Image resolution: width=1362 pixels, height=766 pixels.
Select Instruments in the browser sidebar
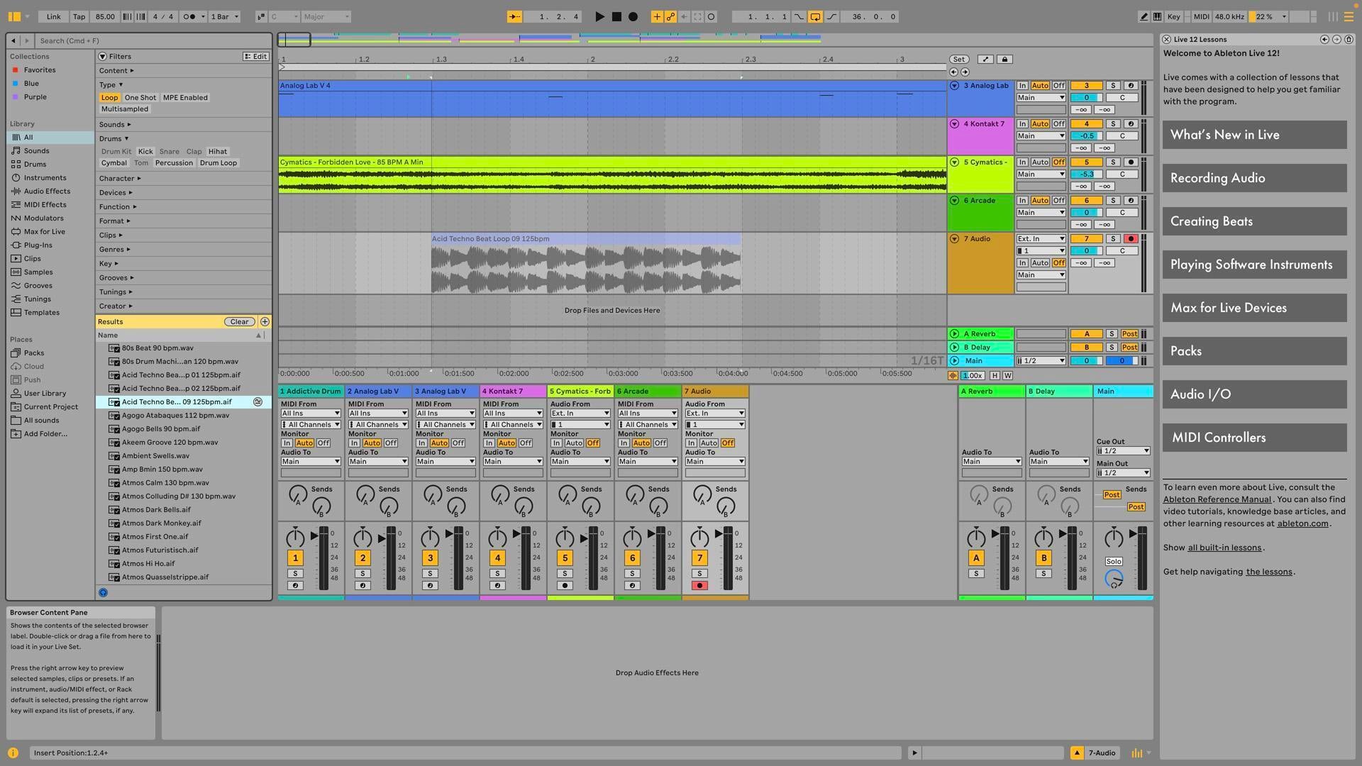tap(45, 177)
